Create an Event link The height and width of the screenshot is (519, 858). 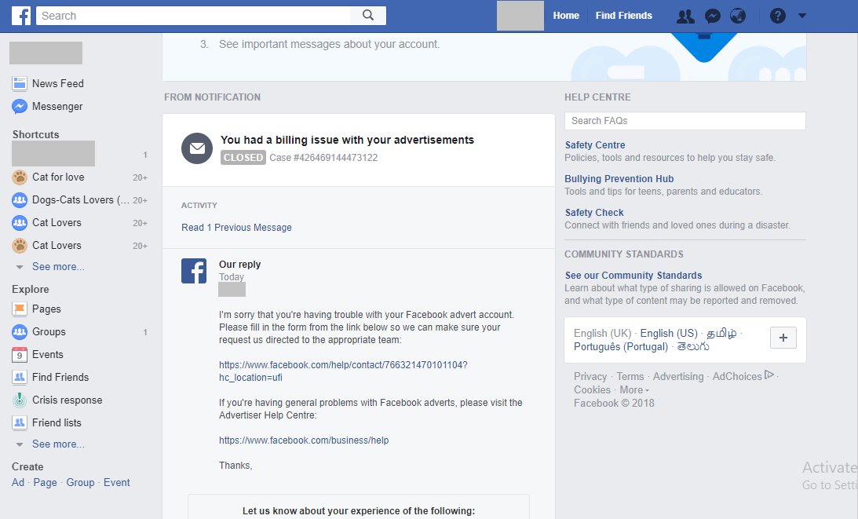click(116, 482)
